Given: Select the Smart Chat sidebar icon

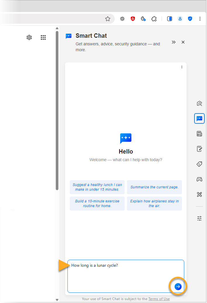Looking at the screenshot, I should [199, 118].
